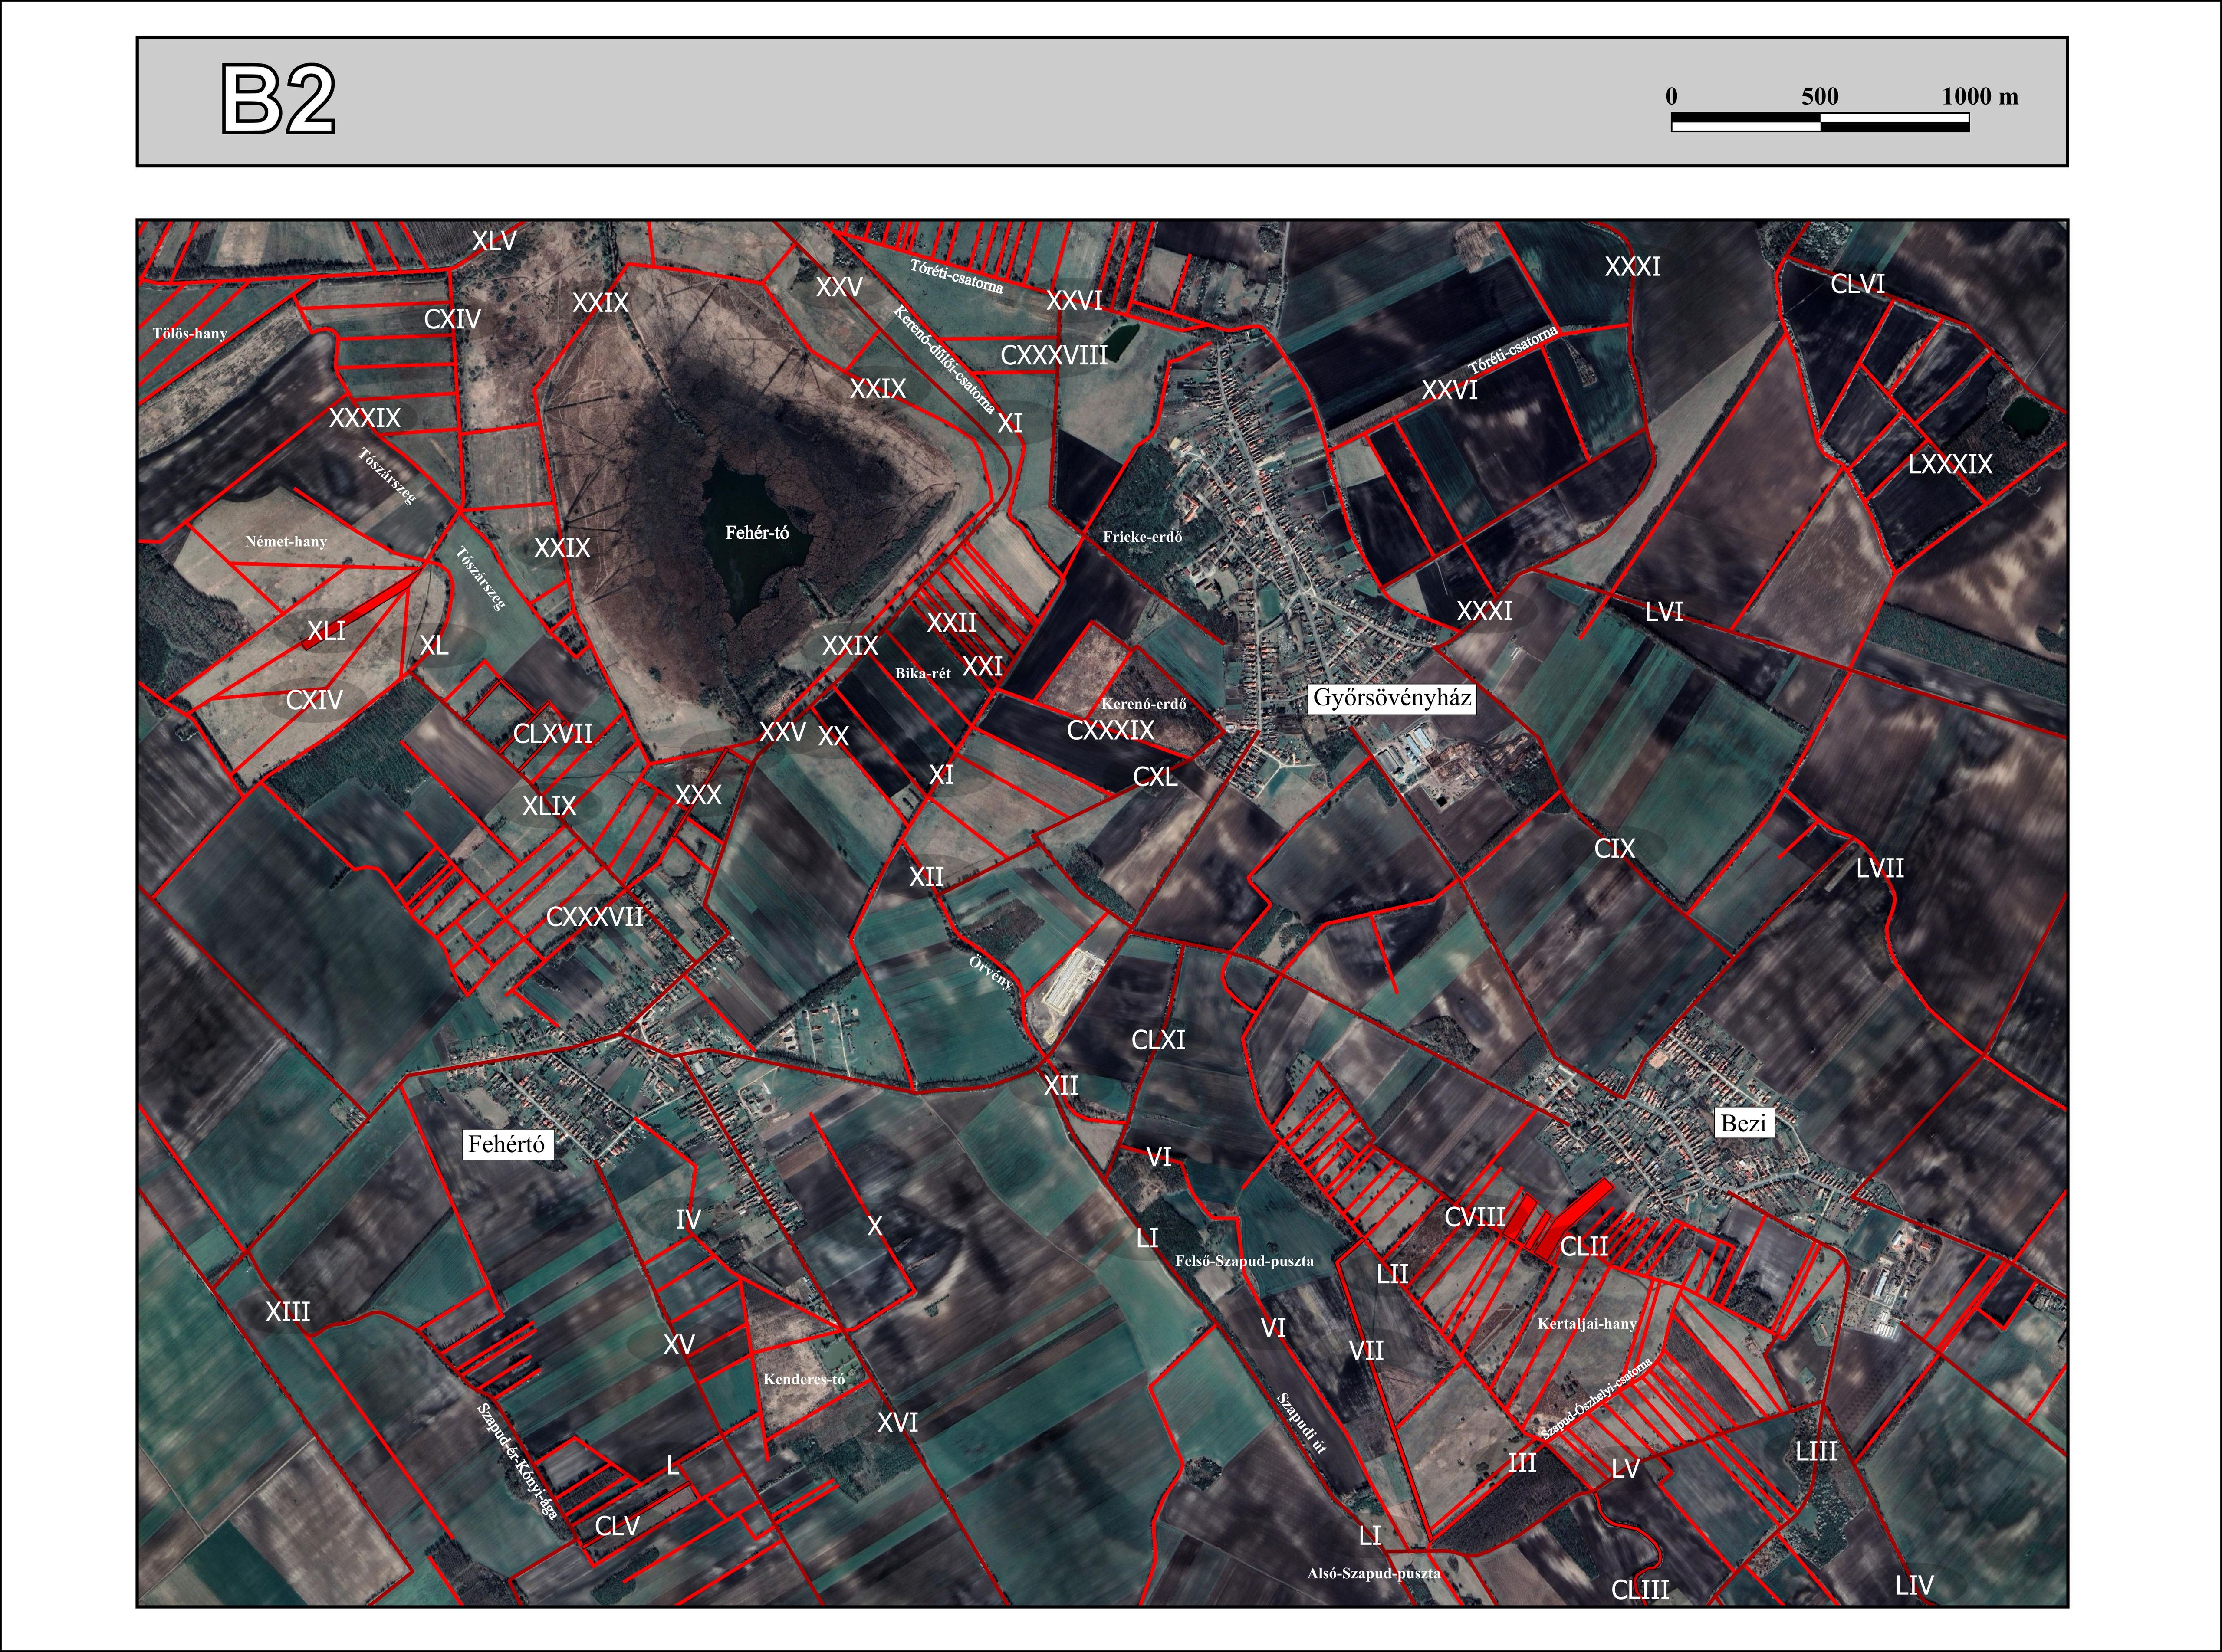Viewport: 2222px width, 1652px height.
Task: Click the B2 map sheet title
Action: point(277,99)
